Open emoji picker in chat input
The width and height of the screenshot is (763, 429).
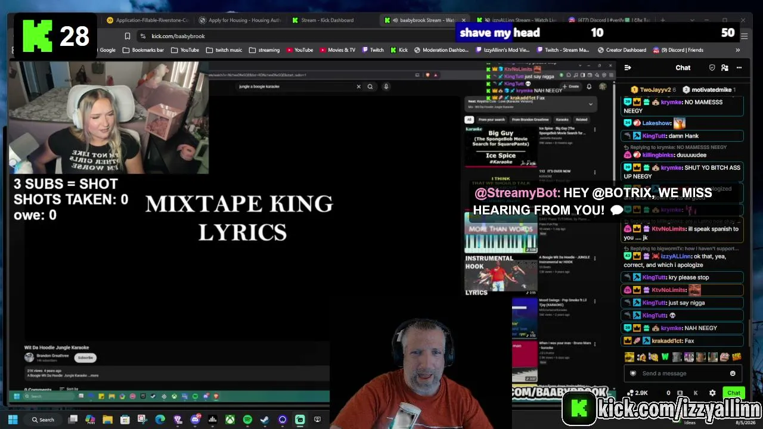click(733, 374)
